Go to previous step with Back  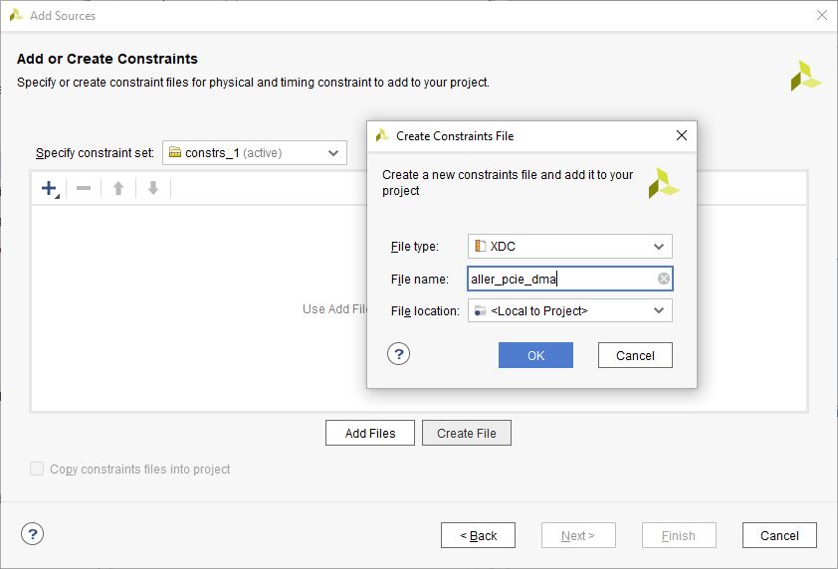tap(478, 535)
